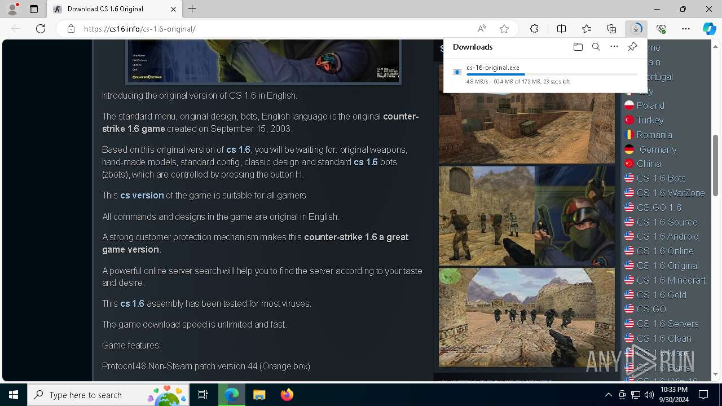Open the CS 1.6 Android link
Viewport: 722px width, 406px height.
click(x=668, y=236)
